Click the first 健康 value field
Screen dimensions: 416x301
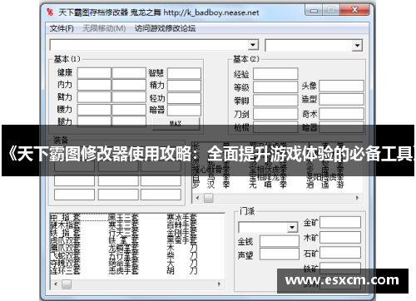click(x=94, y=73)
